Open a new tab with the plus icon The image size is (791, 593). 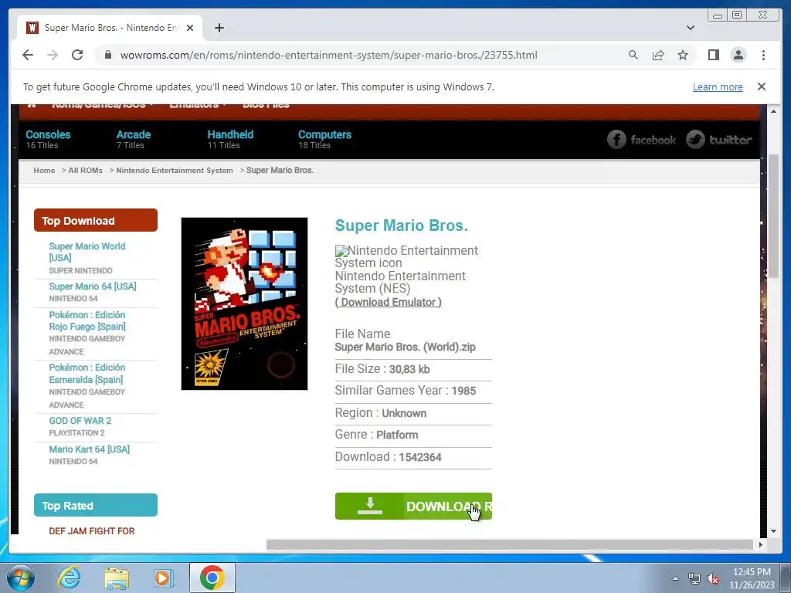point(219,28)
